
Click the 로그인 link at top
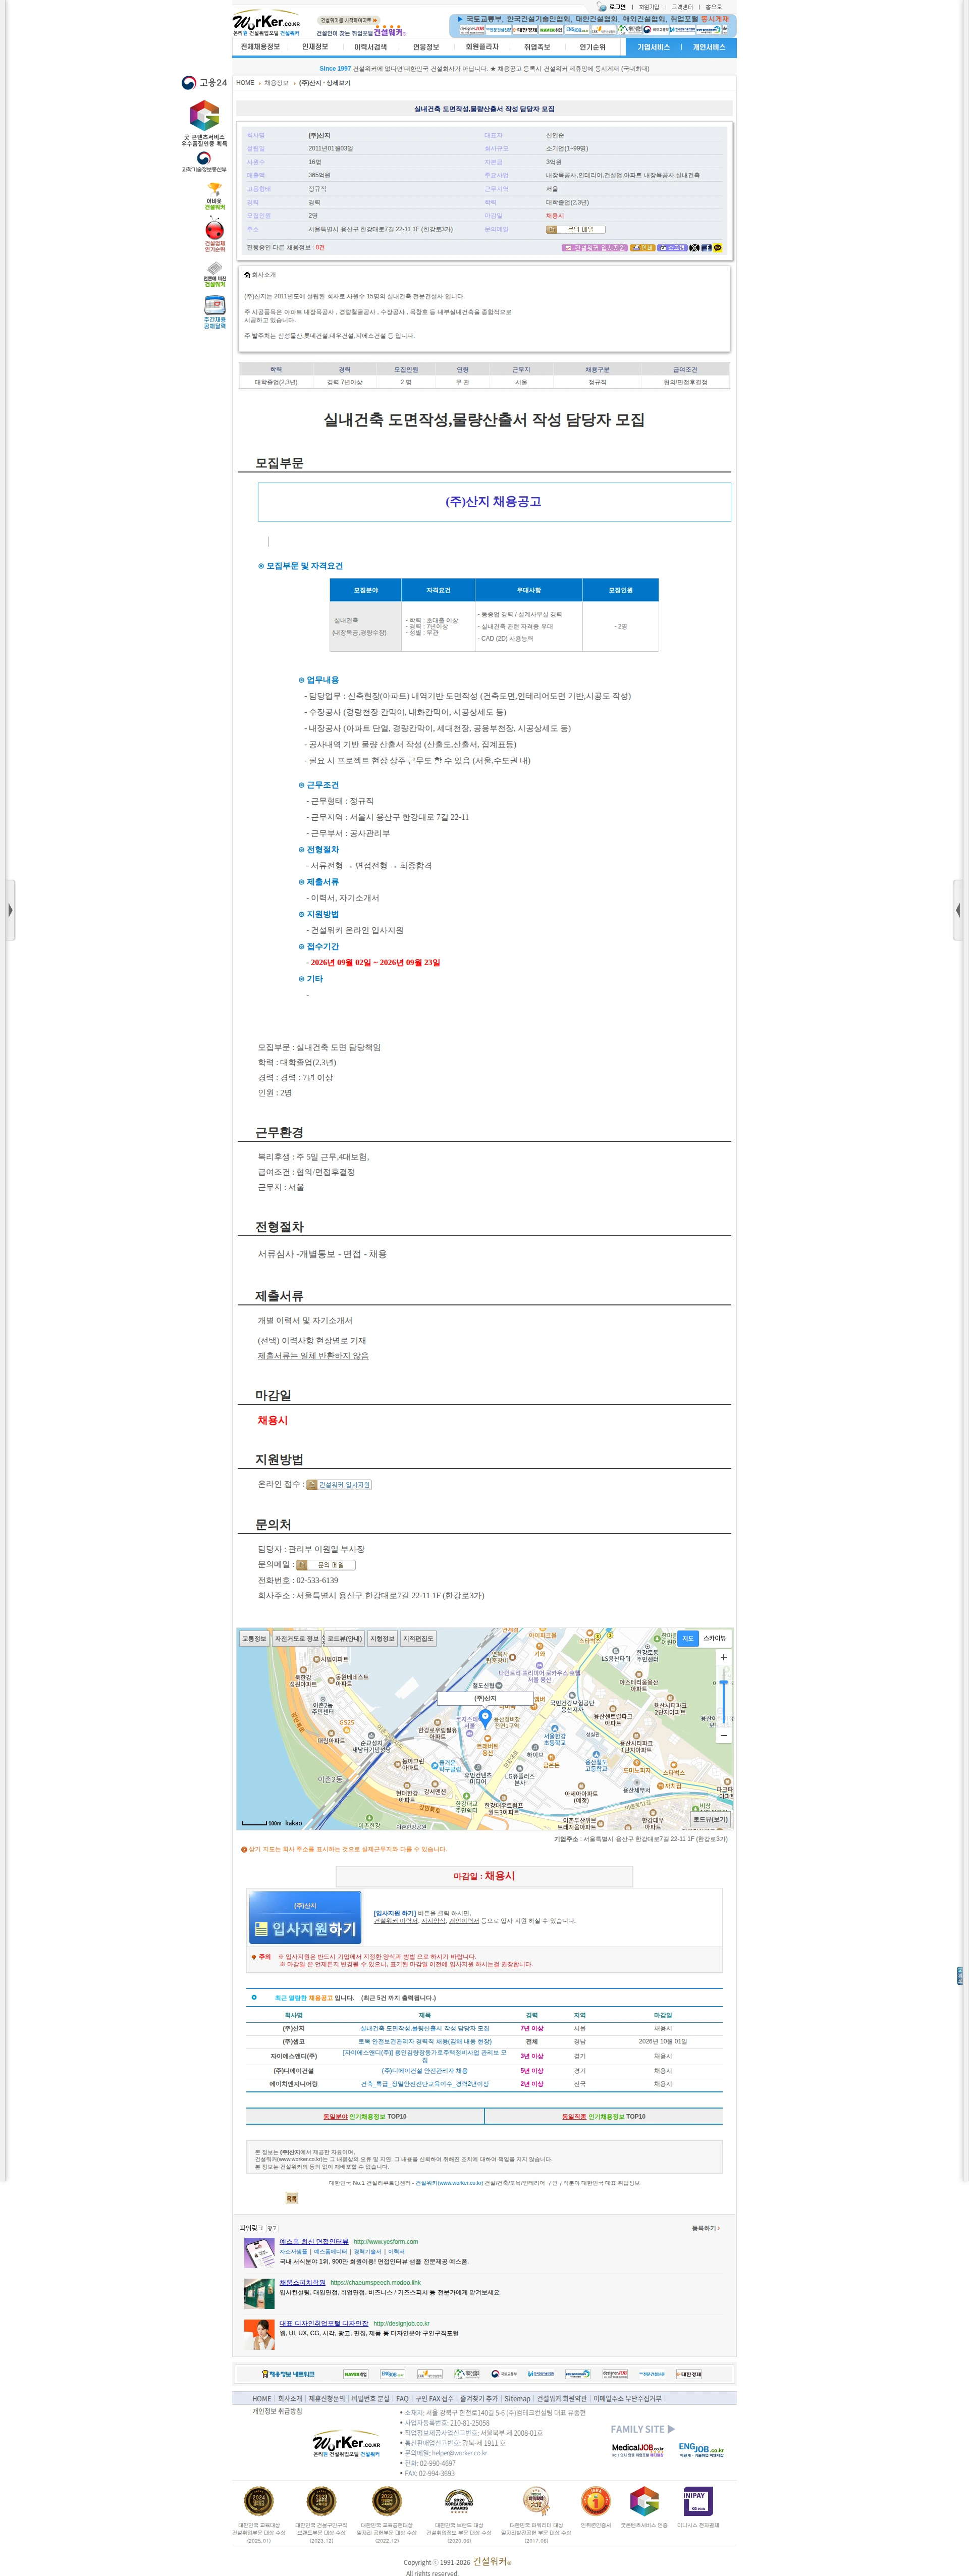click(x=617, y=7)
